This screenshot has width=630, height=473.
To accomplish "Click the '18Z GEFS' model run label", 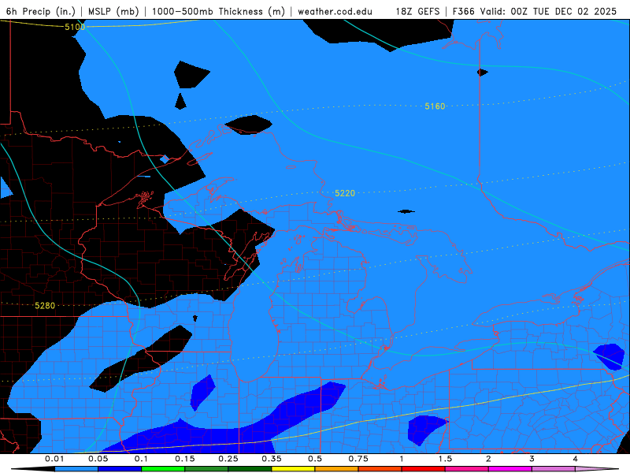I will tap(417, 11).
